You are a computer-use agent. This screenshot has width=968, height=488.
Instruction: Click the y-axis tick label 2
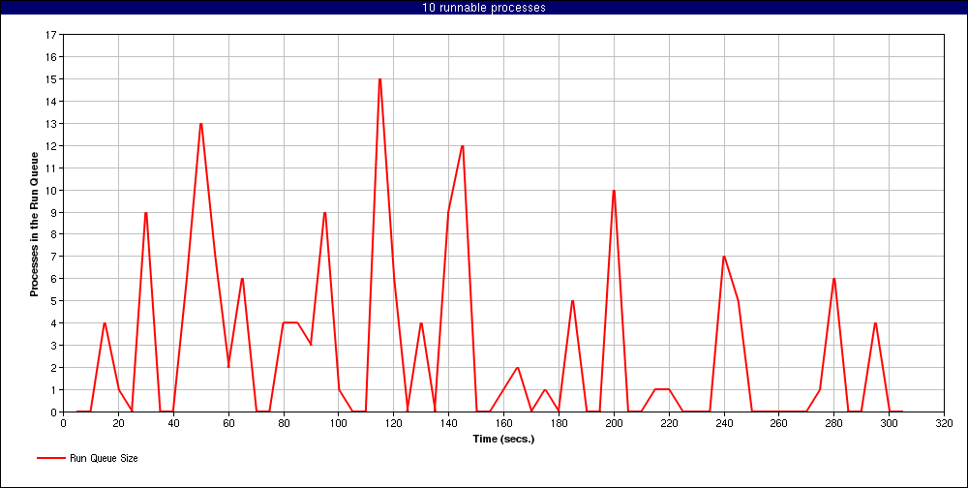(x=54, y=368)
